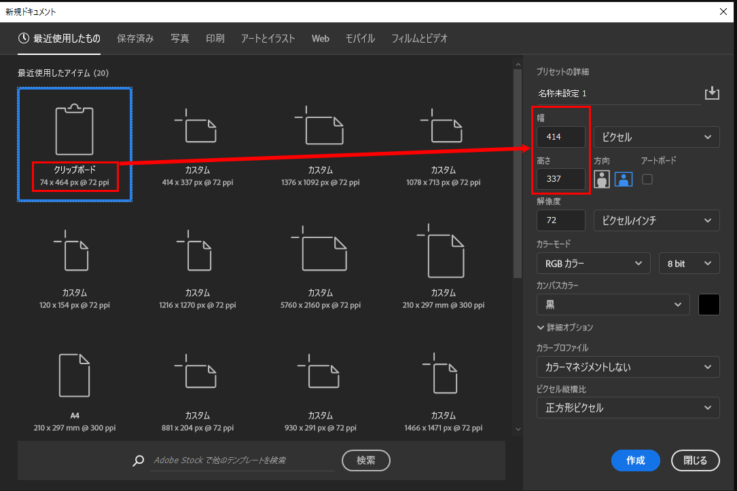
Task: Click the 作成 create button
Action: (636, 460)
